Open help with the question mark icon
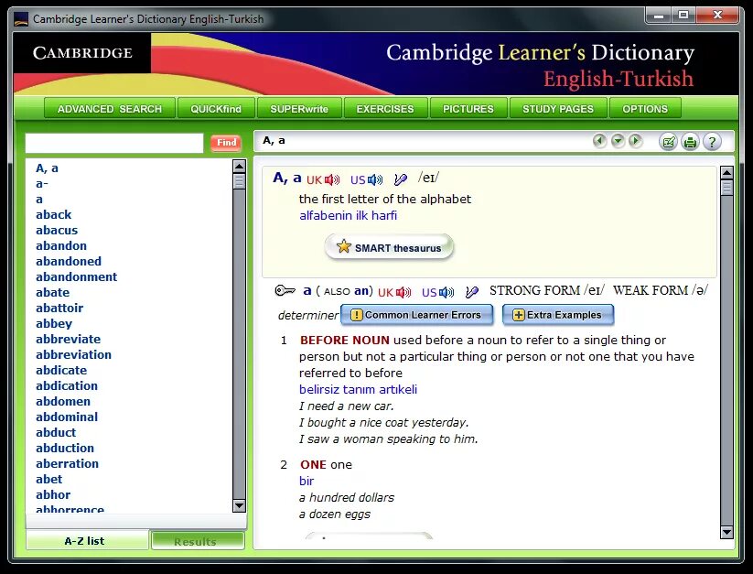The height and width of the screenshot is (574, 753). pos(712,142)
